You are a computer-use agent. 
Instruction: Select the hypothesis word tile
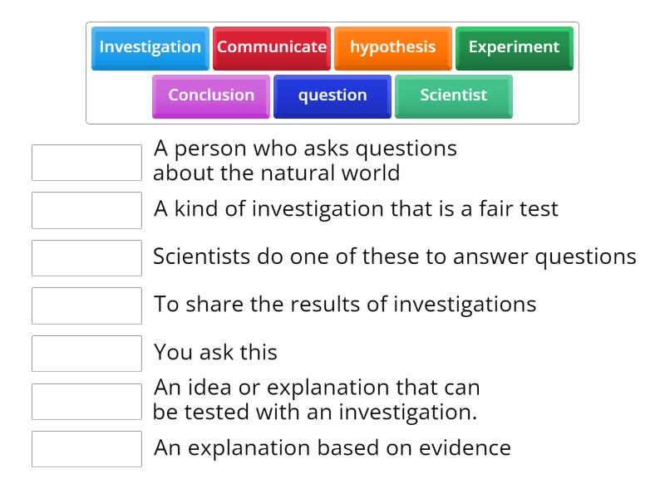pyautogui.click(x=393, y=47)
